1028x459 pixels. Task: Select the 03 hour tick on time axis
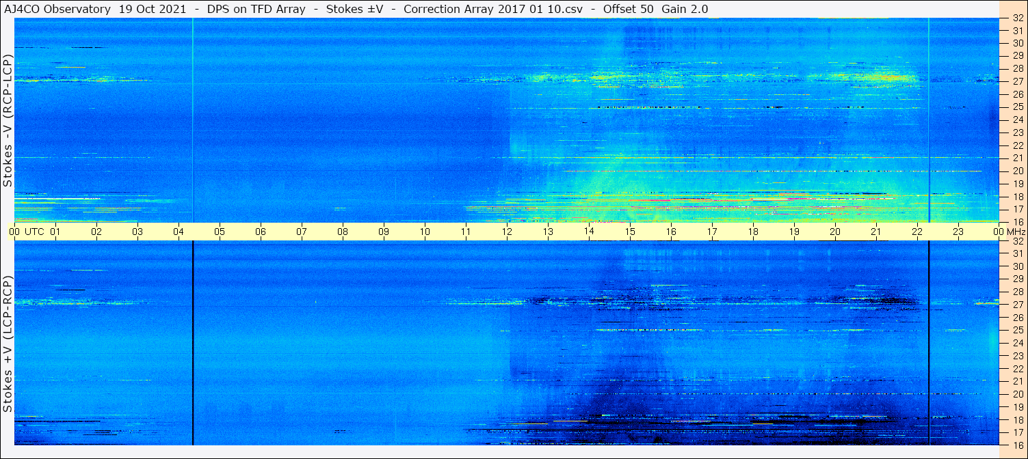click(137, 232)
